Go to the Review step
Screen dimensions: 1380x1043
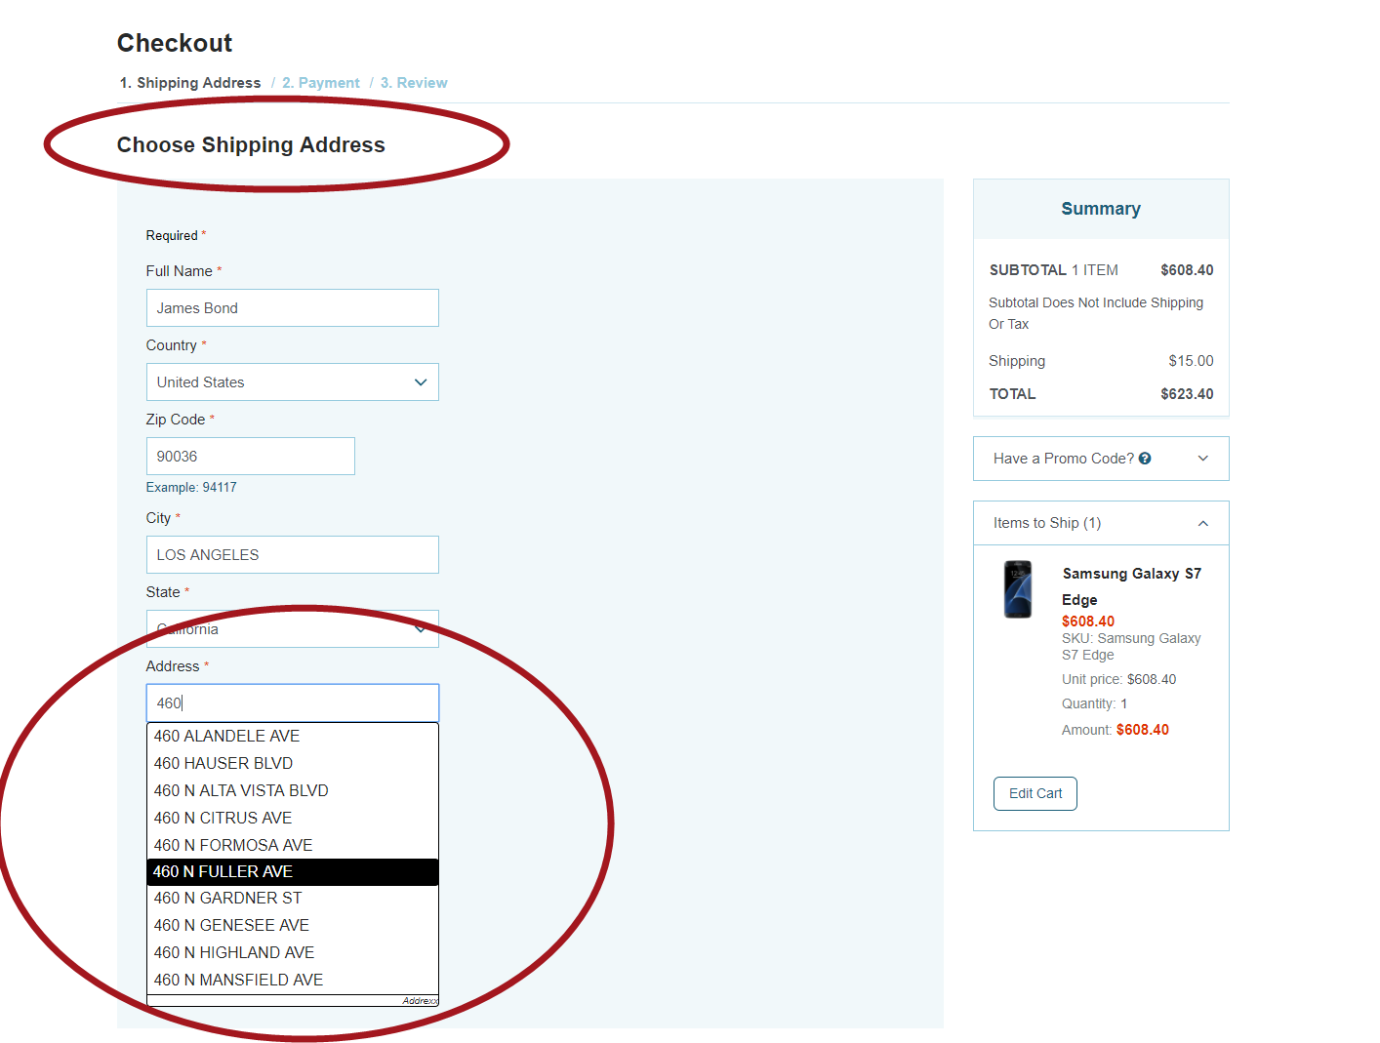tap(414, 83)
